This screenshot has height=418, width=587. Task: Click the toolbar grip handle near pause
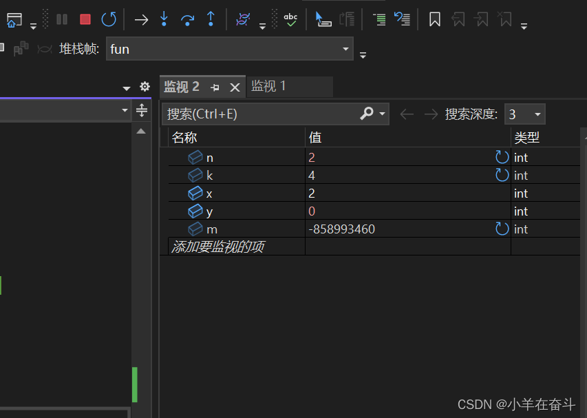click(45, 19)
